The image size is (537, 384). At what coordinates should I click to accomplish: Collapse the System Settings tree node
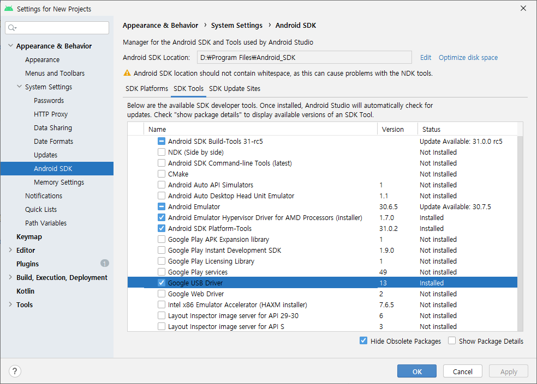pyautogui.click(x=20, y=87)
